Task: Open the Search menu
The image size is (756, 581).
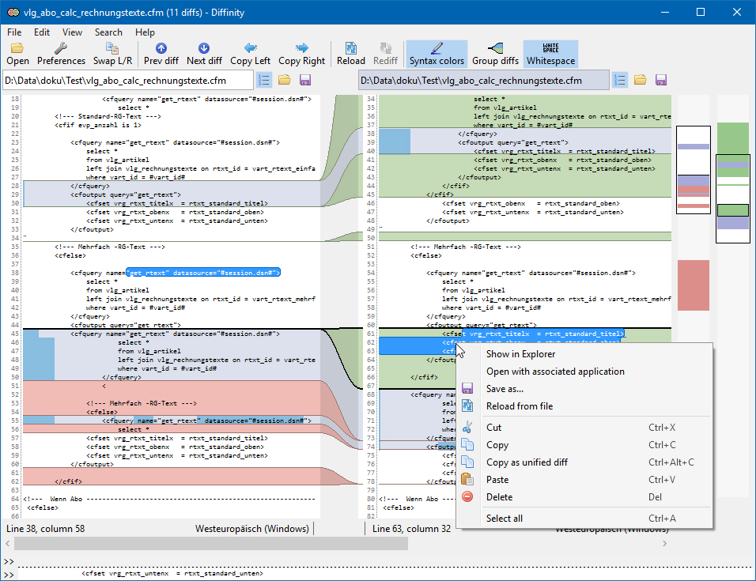Action: coord(108,32)
